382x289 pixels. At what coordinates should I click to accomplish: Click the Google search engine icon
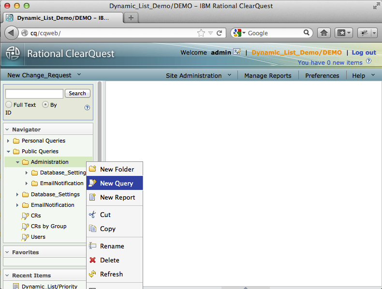pyautogui.click(x=237, y=33)
